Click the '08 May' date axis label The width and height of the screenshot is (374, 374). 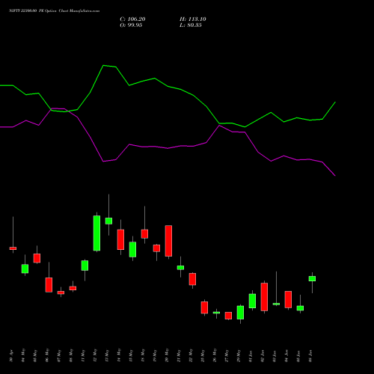[x=71, y=355]
